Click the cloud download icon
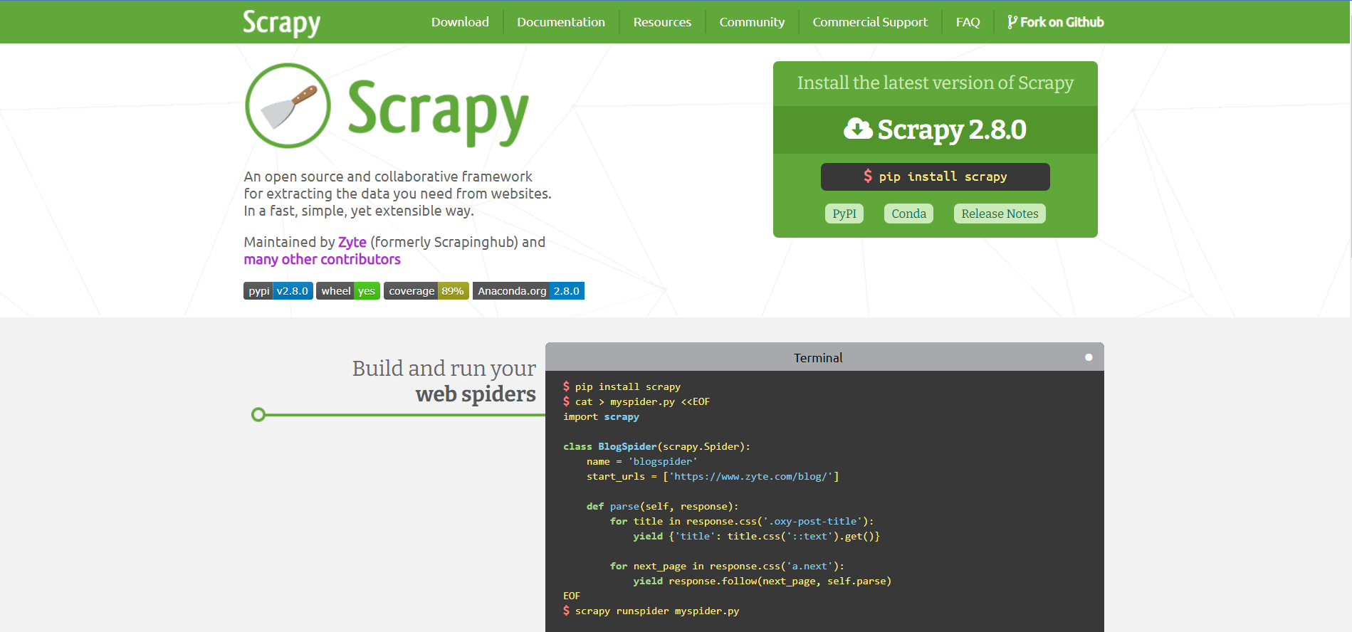The width and height of the screenshot is (1352, 632). point(858,129)
